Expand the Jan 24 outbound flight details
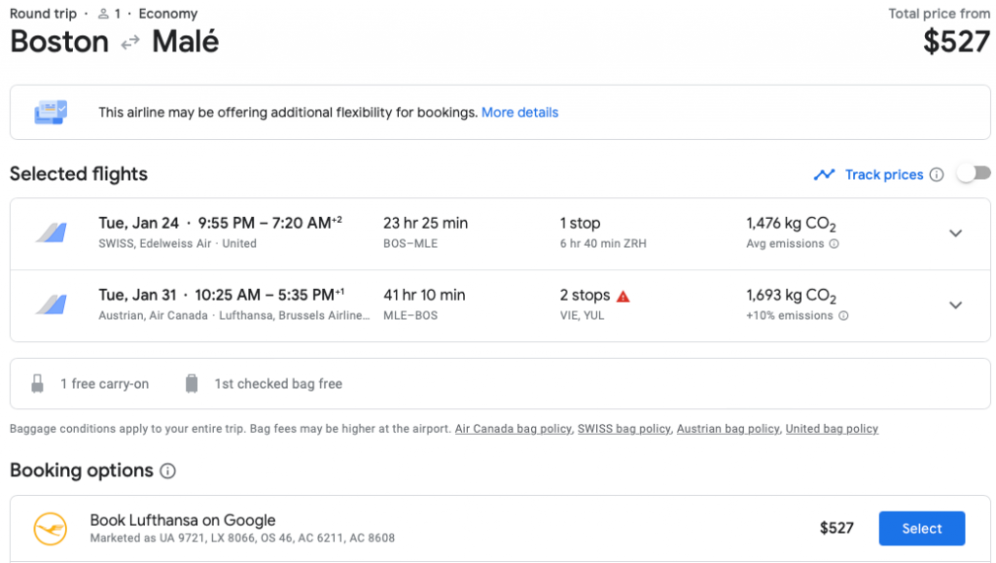The image size is (996, 563). click(955, 233)
